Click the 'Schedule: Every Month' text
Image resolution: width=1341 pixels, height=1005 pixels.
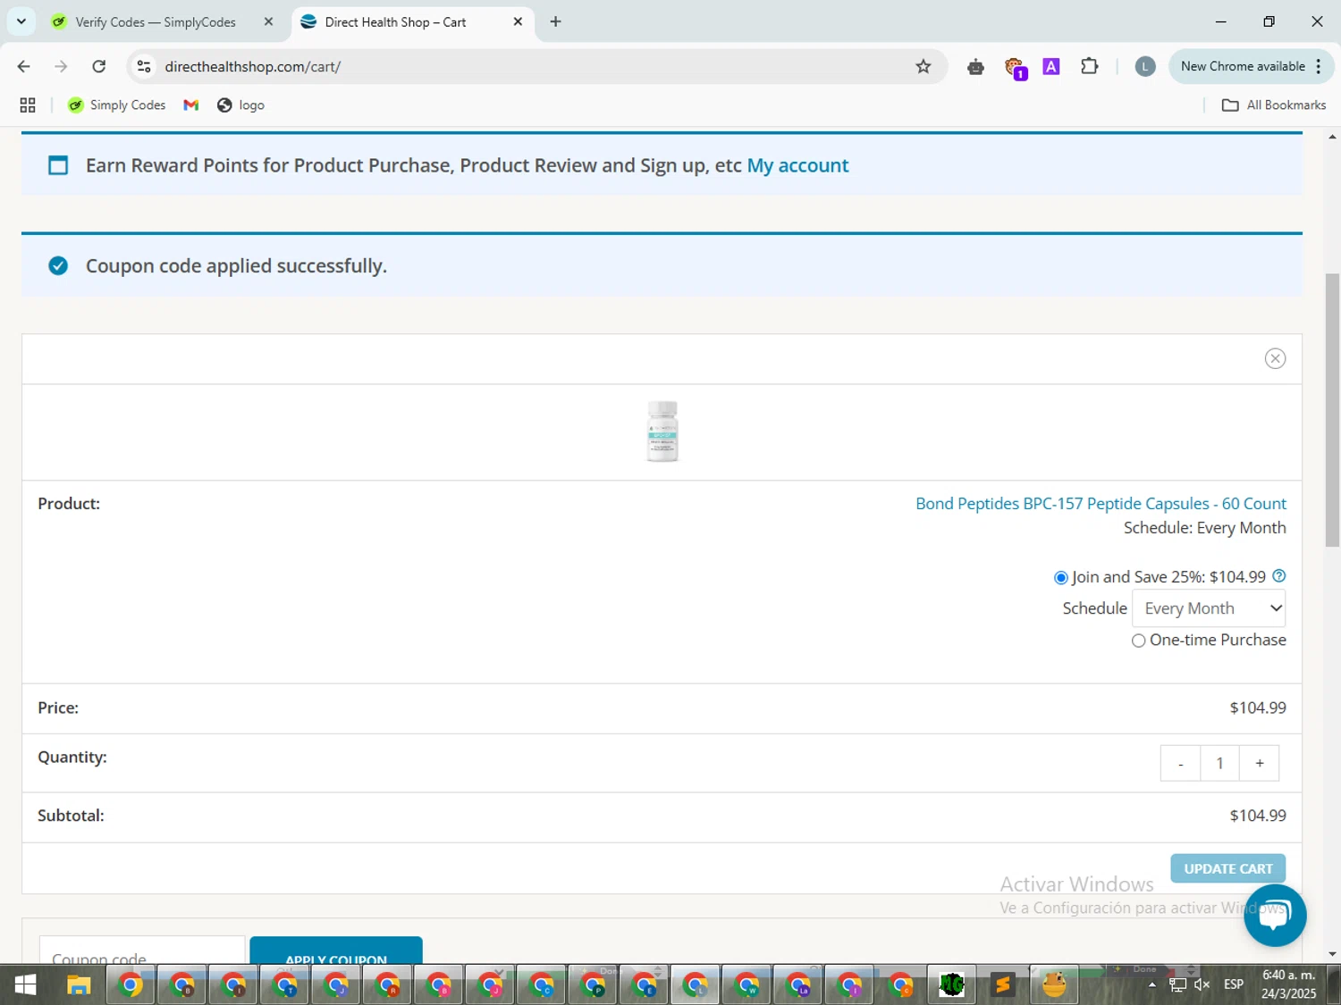1204,528
